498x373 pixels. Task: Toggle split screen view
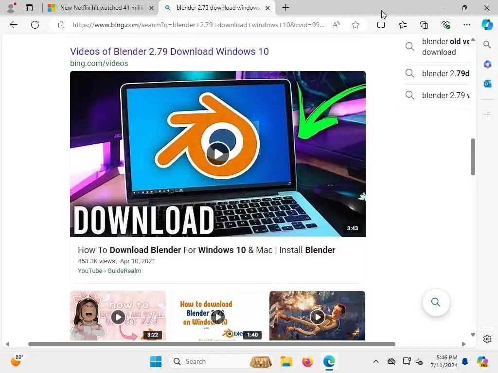[381, 25]
